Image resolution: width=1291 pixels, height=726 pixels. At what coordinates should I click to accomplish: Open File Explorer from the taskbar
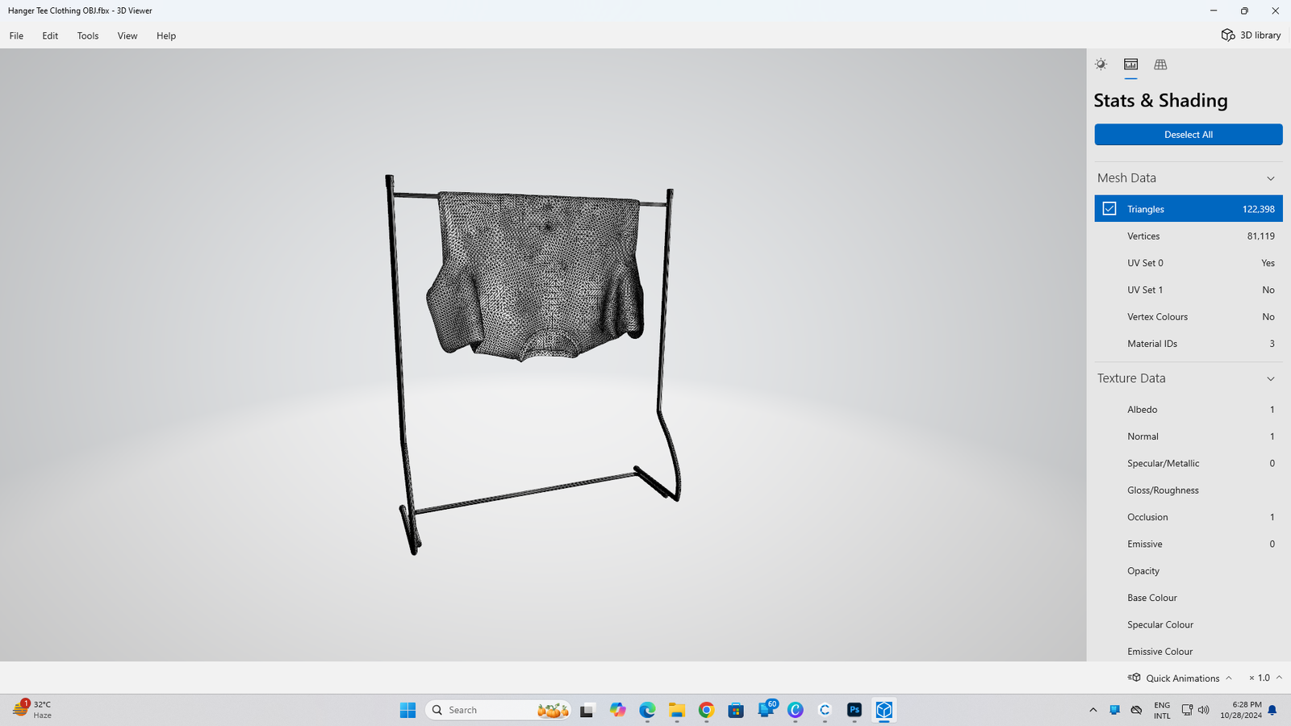click(x=676, y=710)
